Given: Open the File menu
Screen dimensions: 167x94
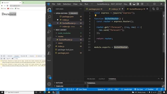Looking at the screenshot, I should coord(53,4).
